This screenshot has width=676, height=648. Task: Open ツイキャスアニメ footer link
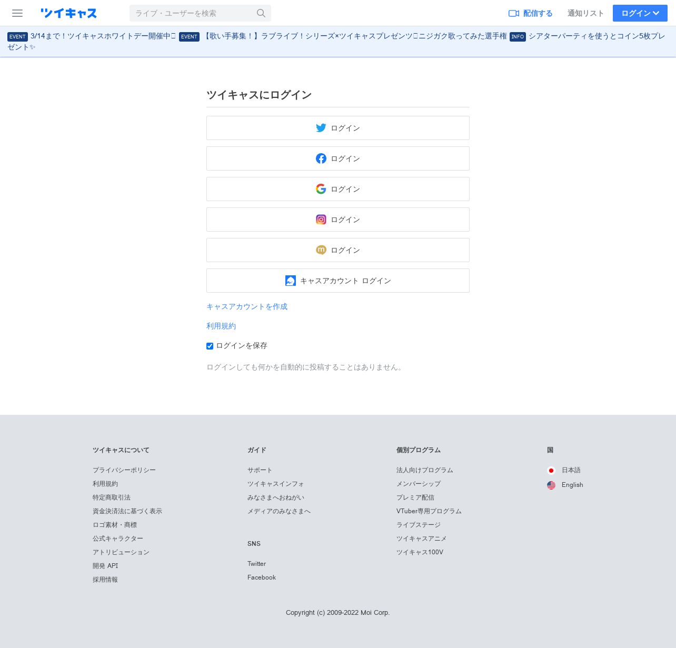click(422, 539)
